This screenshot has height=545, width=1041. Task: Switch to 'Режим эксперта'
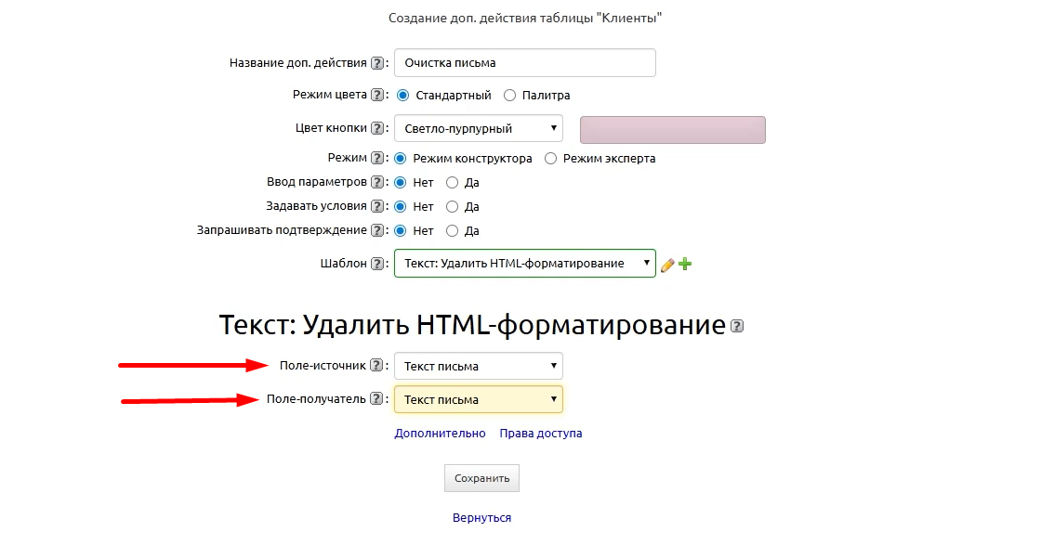pos(550,158)
